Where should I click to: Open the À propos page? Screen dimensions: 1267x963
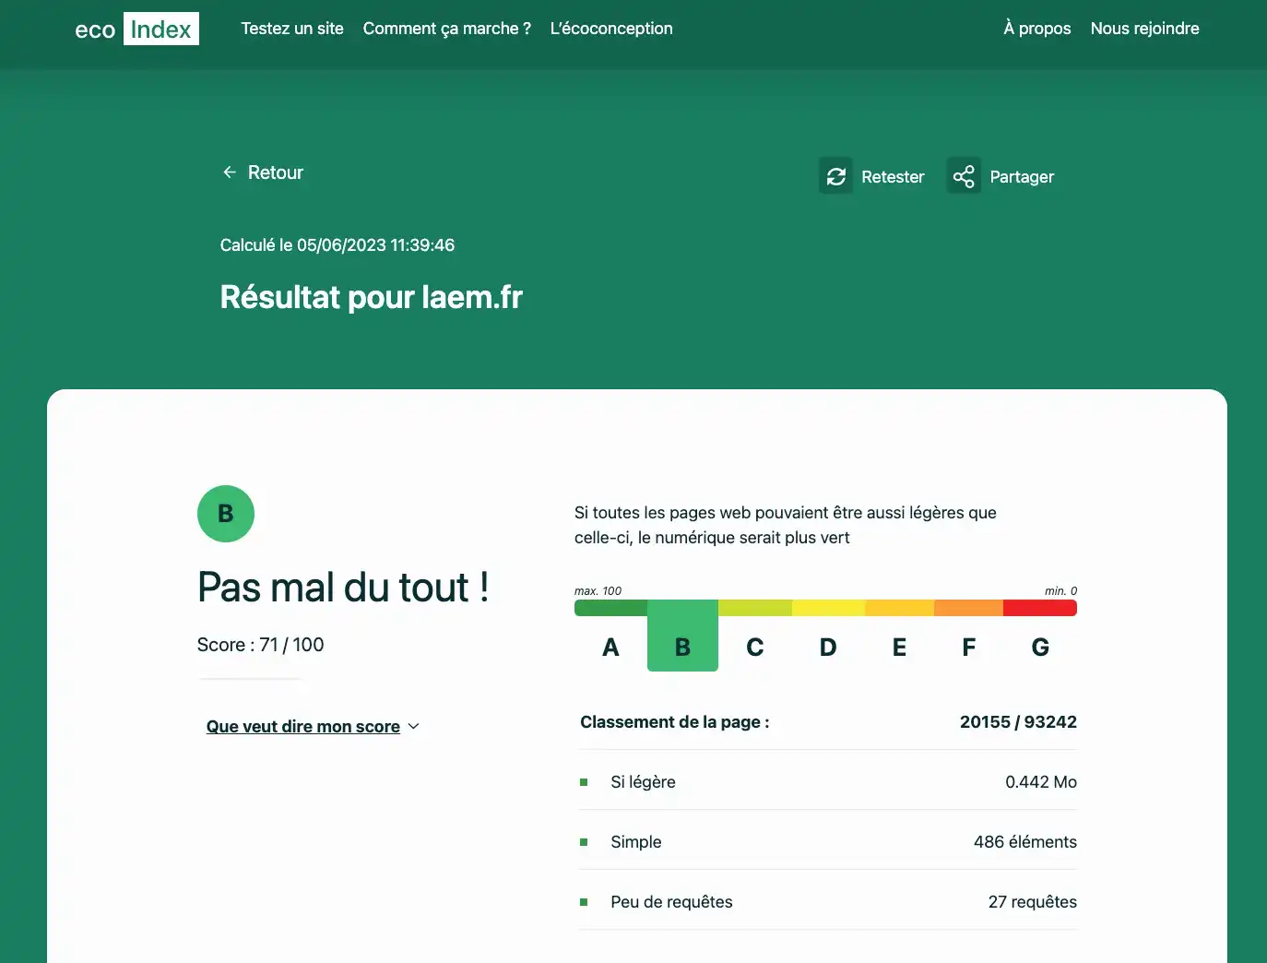click(1037, 29)
